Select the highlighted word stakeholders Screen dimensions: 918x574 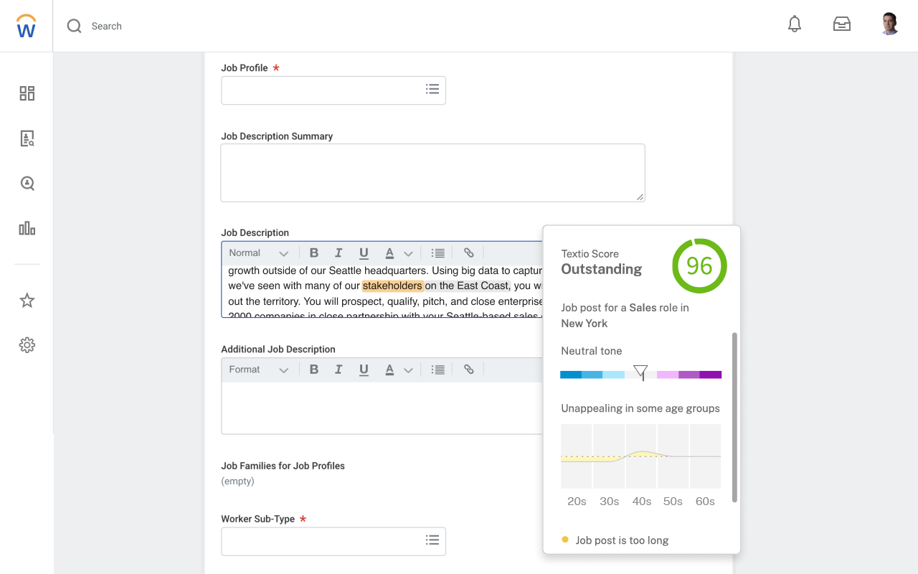pyautogui.click(x=392, y=286)
